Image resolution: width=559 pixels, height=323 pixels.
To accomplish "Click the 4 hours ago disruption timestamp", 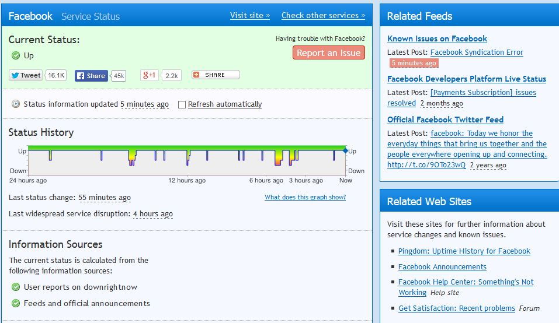I will coord(153,214).
